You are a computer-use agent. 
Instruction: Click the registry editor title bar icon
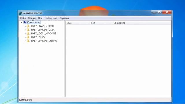coord(21,13)
